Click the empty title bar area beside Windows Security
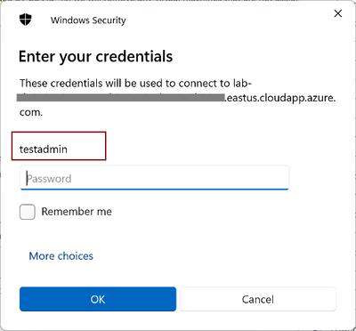The image size is (356, 331). pyautogui.click(x=229, y=20)
